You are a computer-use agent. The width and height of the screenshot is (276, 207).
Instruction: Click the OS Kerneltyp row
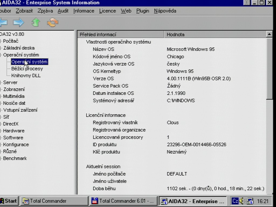tap(172, 71)
